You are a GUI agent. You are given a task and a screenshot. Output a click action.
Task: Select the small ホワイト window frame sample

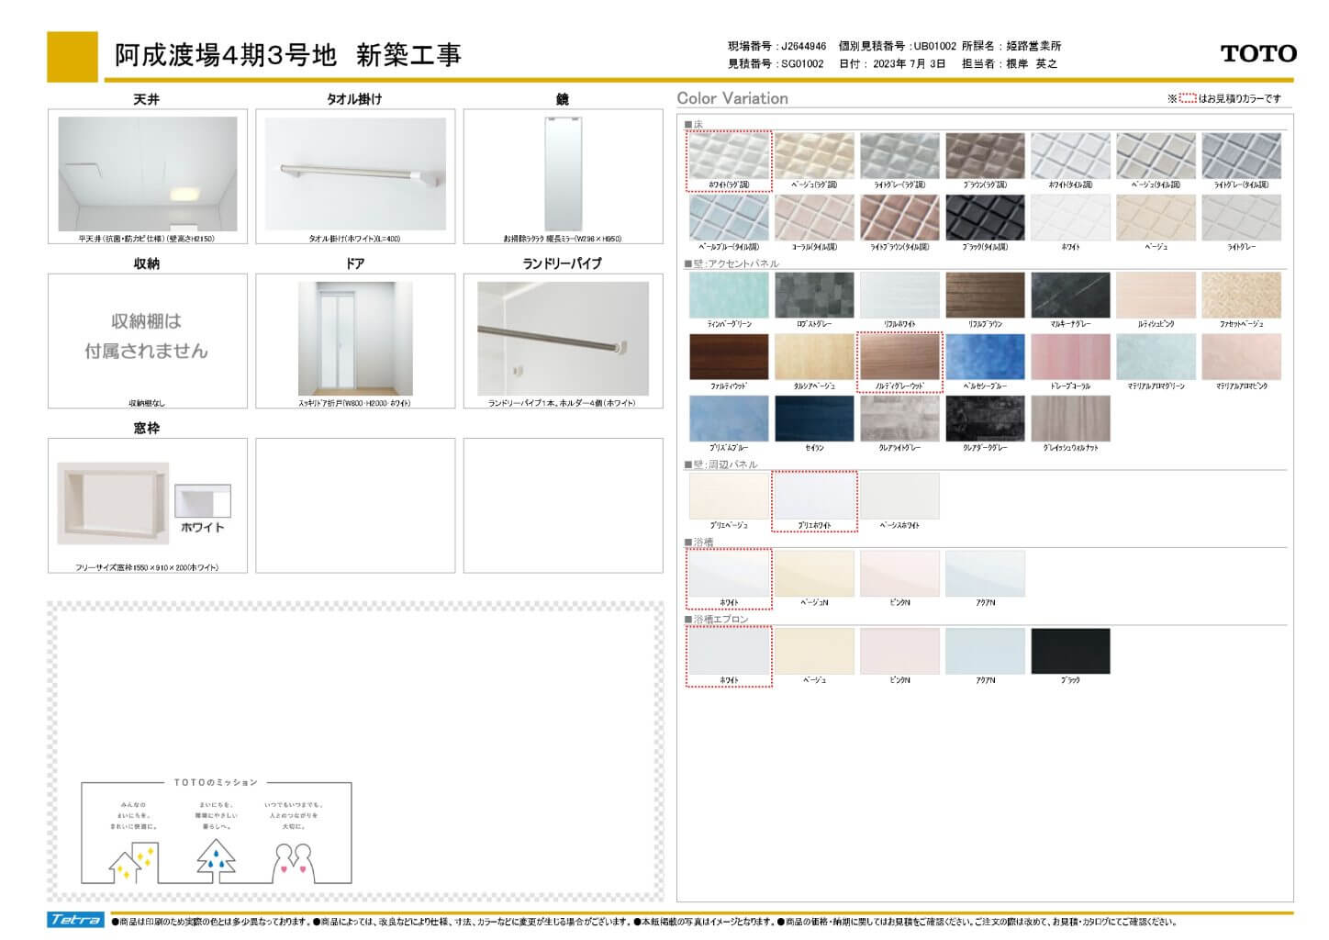tap(202, 501)
